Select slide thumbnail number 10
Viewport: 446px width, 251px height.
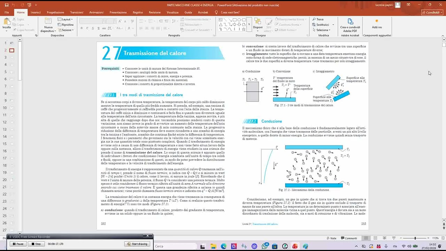click(x=11, y=108)
